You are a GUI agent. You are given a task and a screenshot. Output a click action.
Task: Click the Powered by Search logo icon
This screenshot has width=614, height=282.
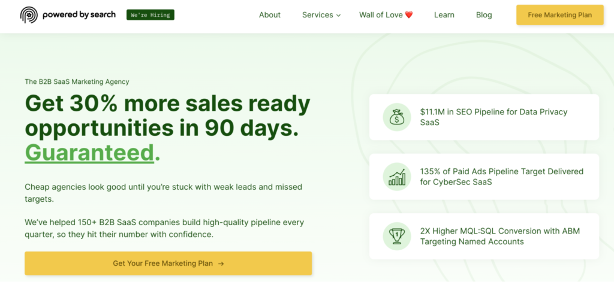click(29, 15)
